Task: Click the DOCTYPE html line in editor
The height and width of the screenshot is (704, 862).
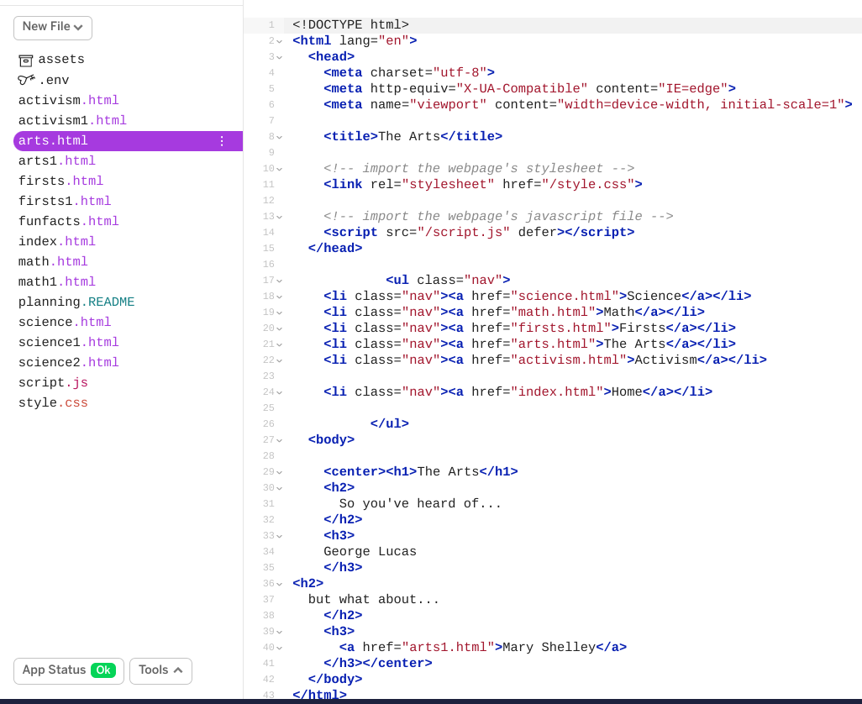Action: (350, 24)
